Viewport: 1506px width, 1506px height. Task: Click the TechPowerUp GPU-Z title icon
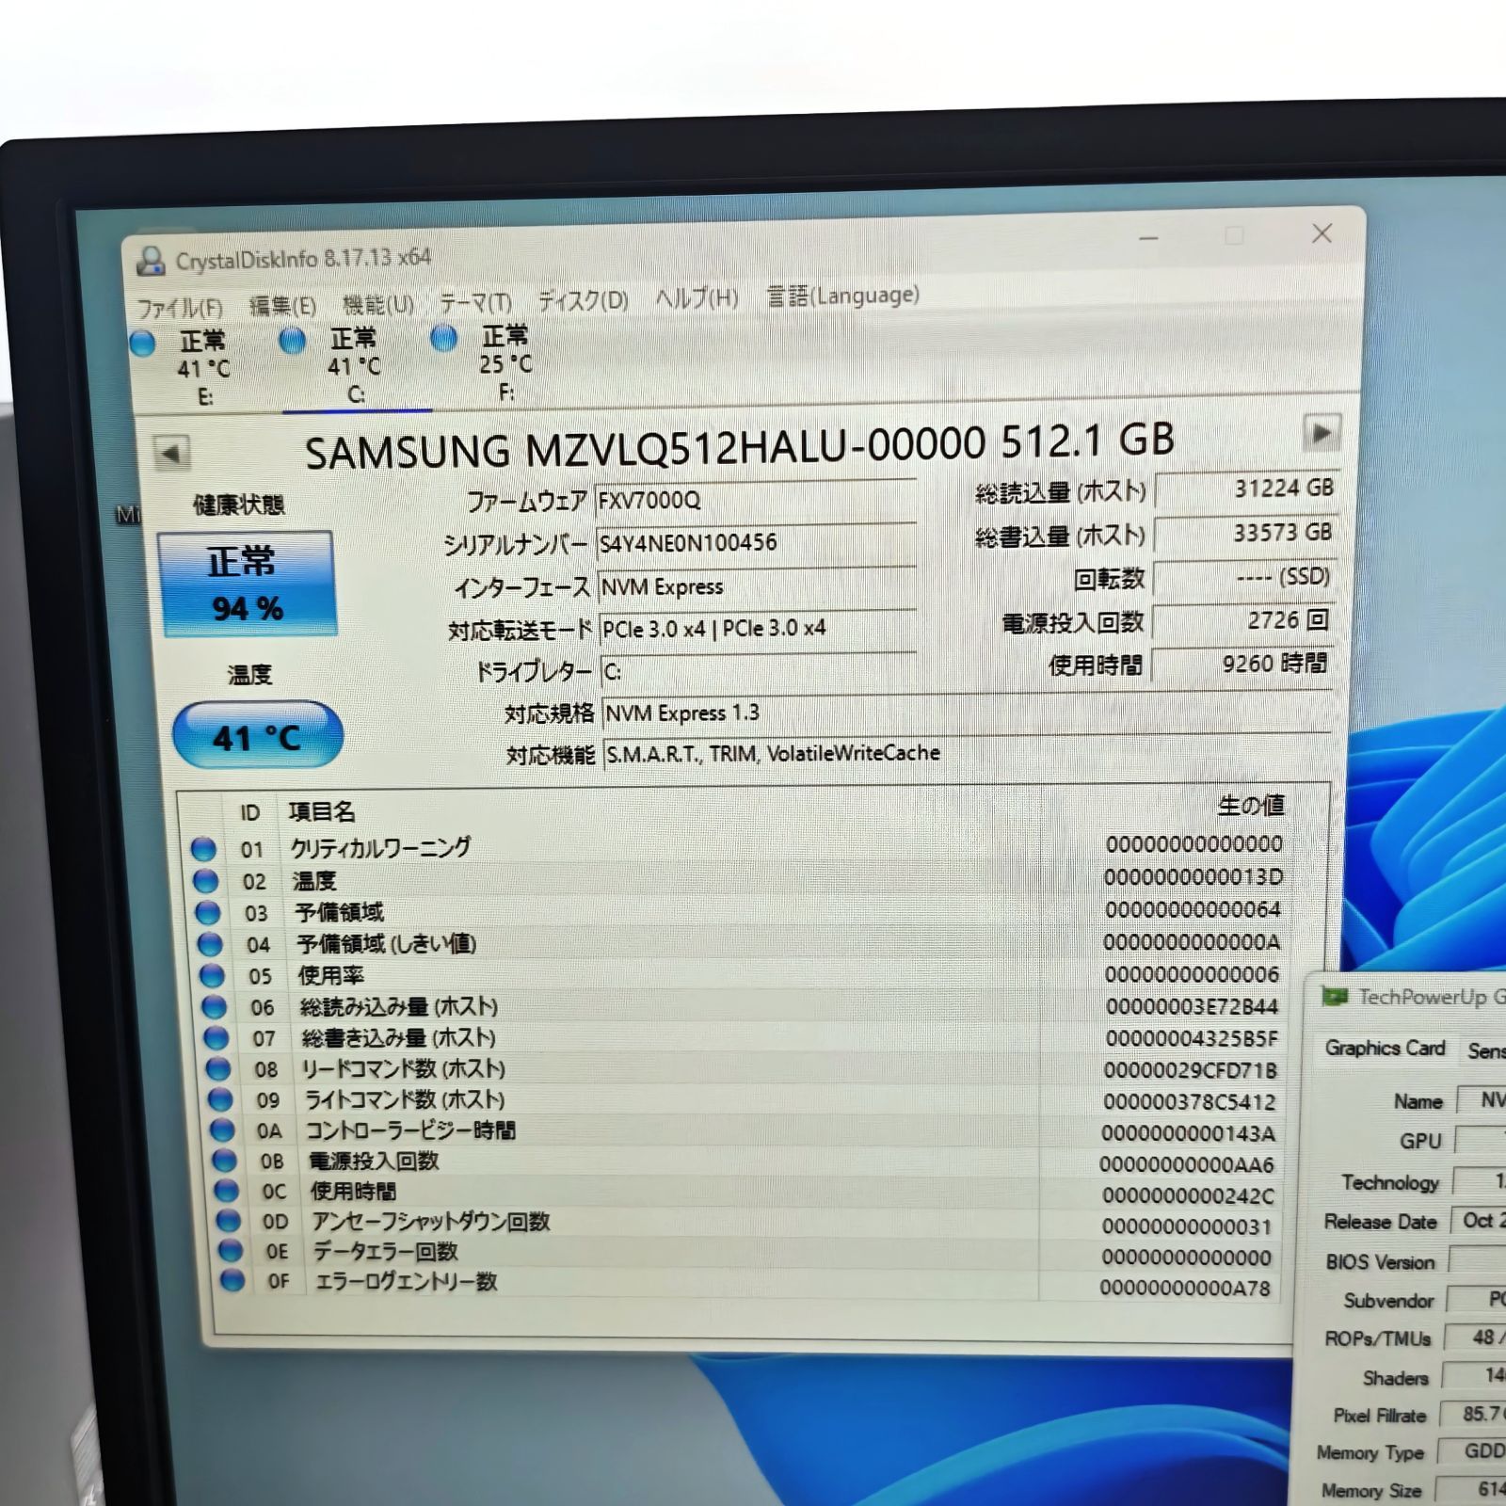pos(1334,996)
